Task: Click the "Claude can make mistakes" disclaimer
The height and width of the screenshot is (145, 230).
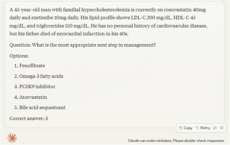Action: [x=176, y=140]
